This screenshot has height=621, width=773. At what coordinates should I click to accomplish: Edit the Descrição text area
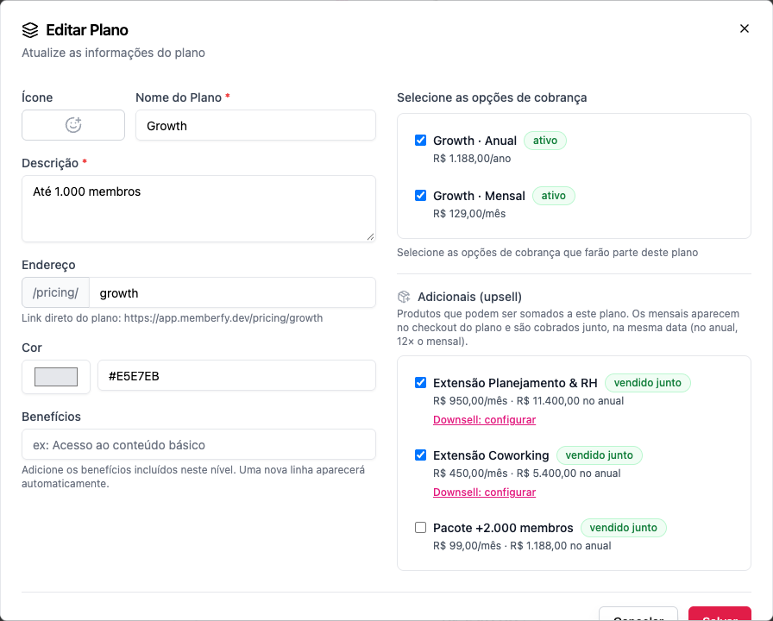pos(198,209)
